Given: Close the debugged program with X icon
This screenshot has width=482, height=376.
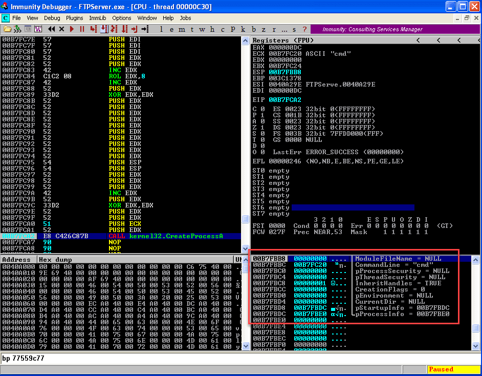Looking at the screenshot, I should tap(61, 29).
